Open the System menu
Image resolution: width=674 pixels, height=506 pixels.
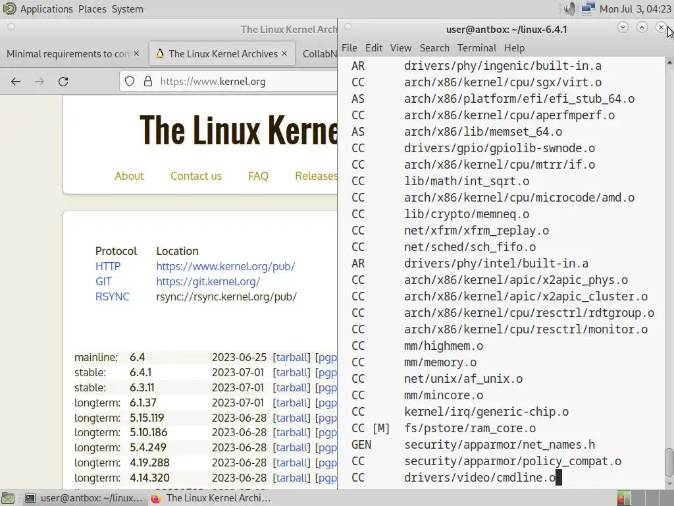128,9
